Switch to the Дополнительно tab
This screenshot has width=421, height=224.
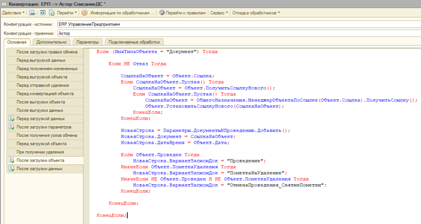point(51,42)
